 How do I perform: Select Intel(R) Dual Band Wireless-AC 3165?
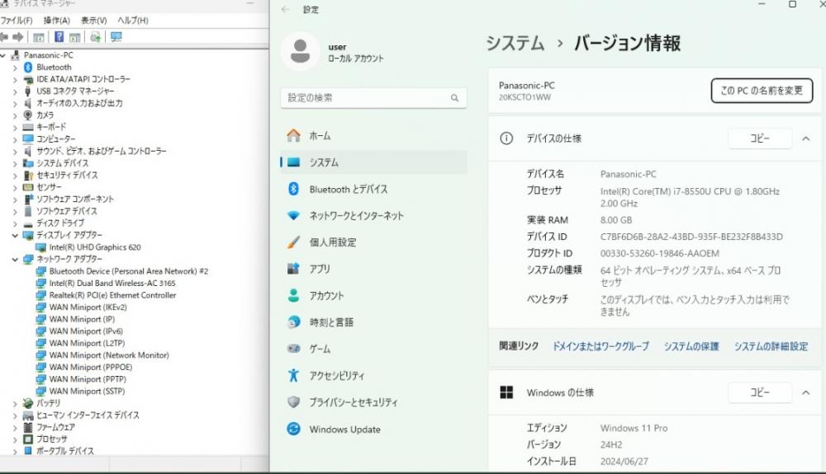(112, 284)
